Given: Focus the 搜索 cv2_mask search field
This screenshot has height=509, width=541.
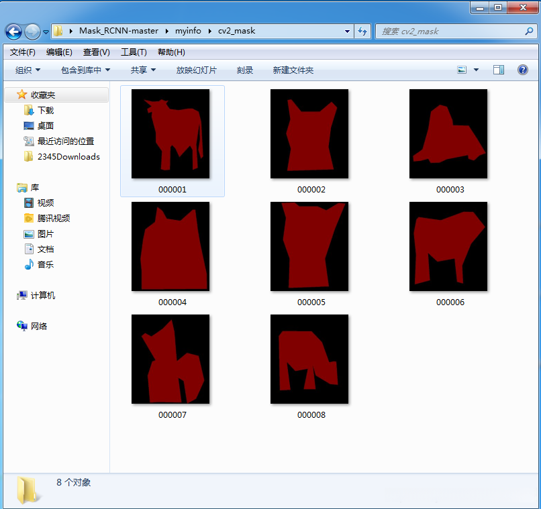Looking at the screenshot, I should pos(456,32).
